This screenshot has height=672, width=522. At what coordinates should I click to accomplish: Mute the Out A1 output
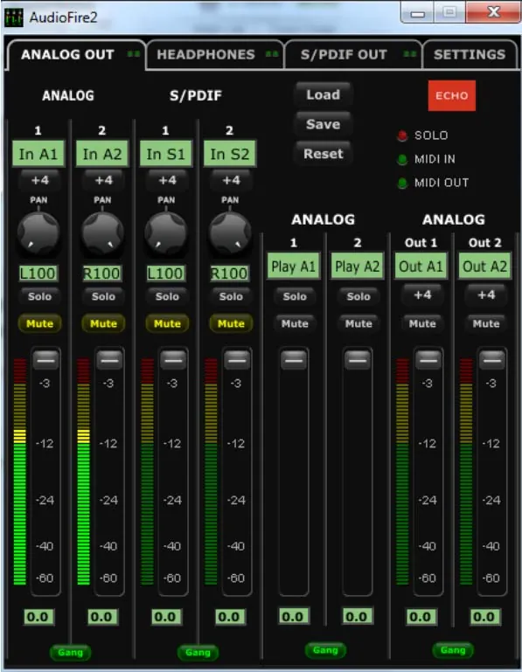[x=422, y=323]
